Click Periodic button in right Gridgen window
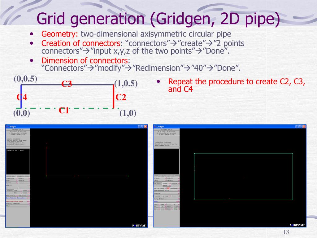Image resolution: width=317 pixels, height=238 pixels. (158, 183)
